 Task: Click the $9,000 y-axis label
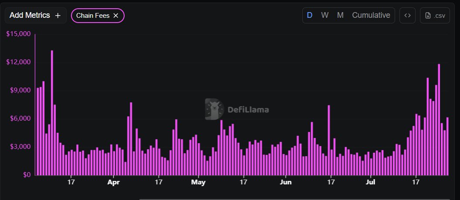[x=20, y=90]
